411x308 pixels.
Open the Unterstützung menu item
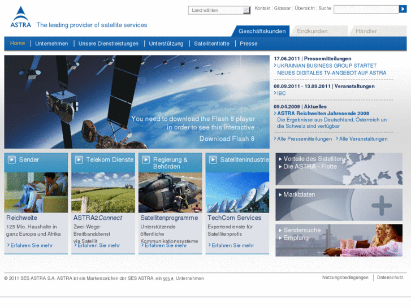pyautogui.click(x=166, y=44)
